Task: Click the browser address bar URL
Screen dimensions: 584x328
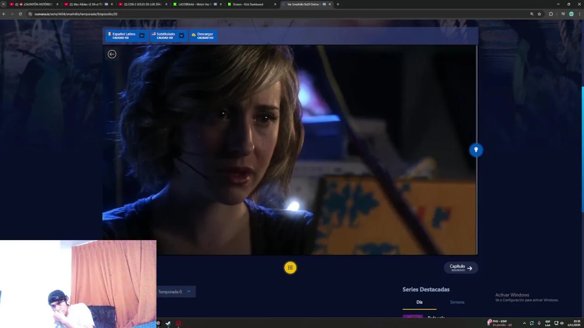Action: pos(76,14)
